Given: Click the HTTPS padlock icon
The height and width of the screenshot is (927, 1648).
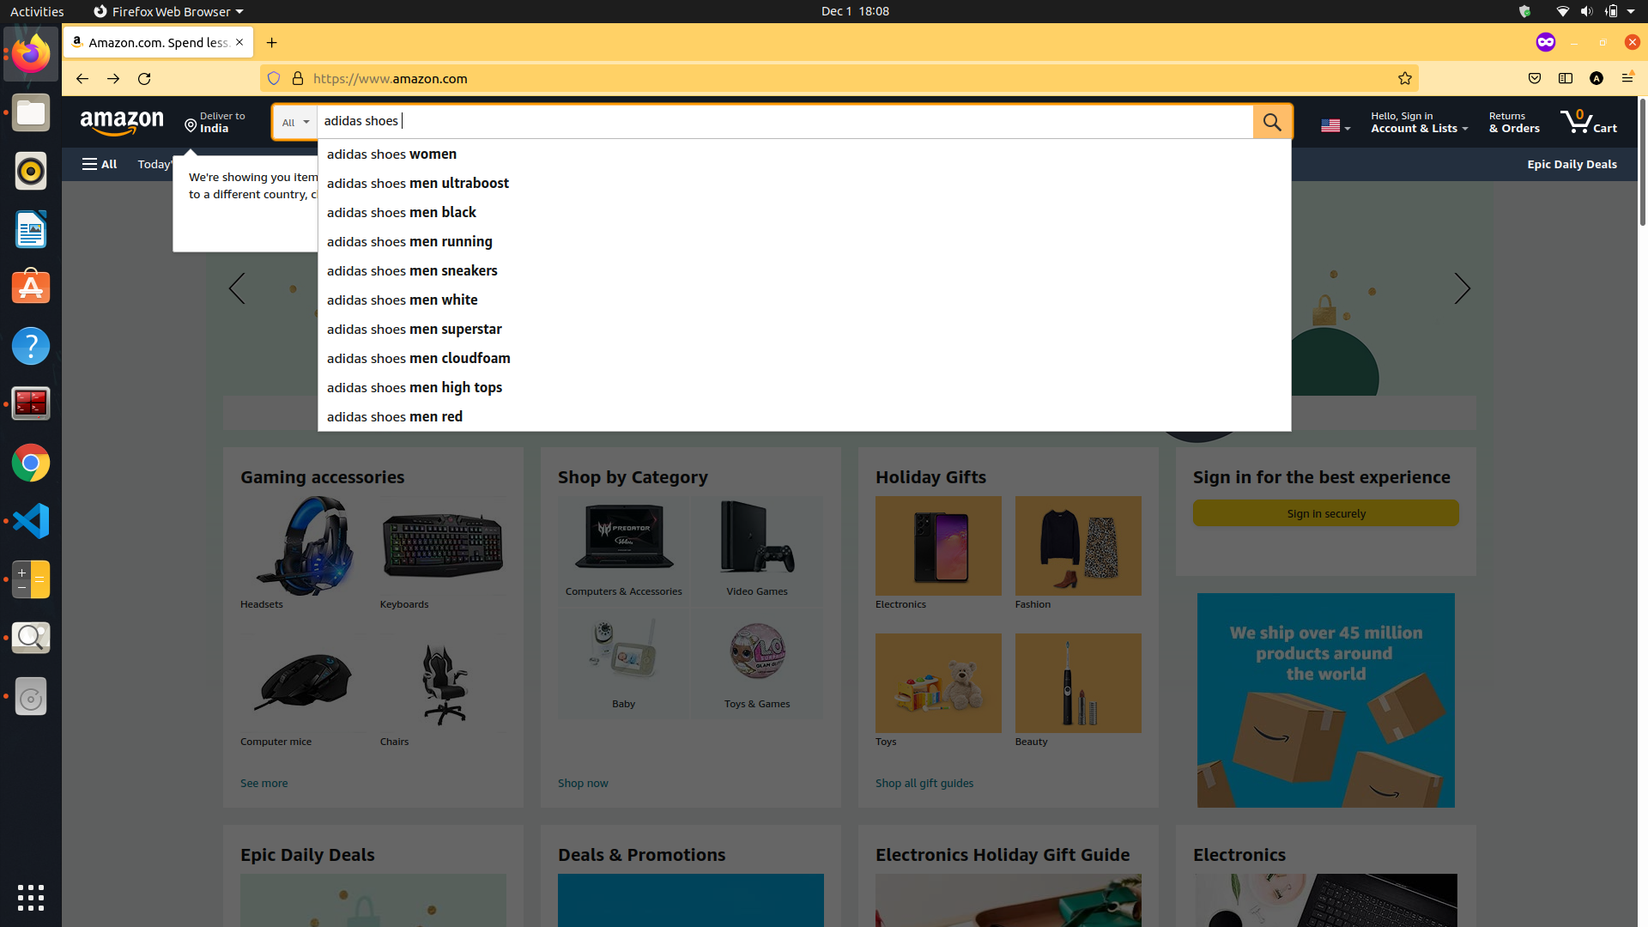Looking at the screenshot, I should 298,78.
